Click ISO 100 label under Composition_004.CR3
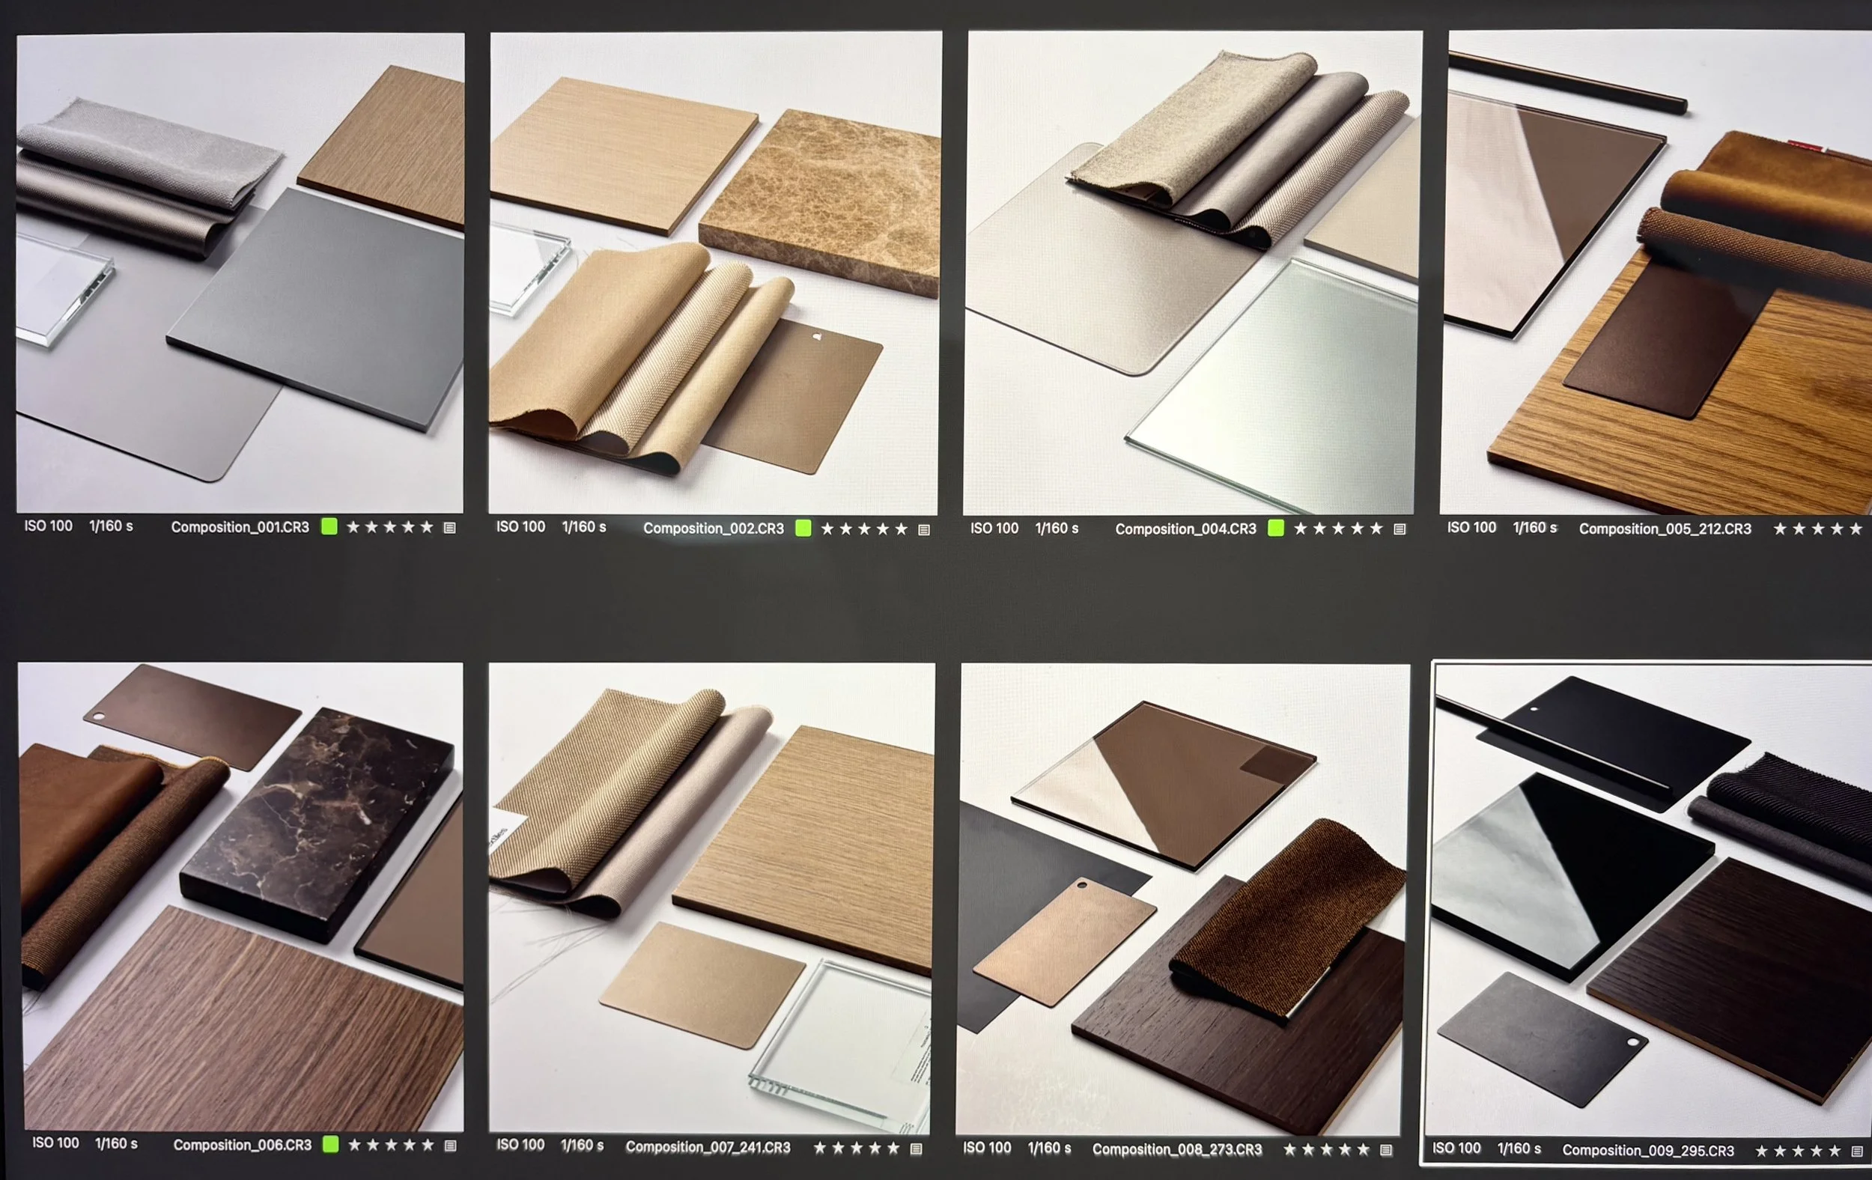 pos(994,529)
